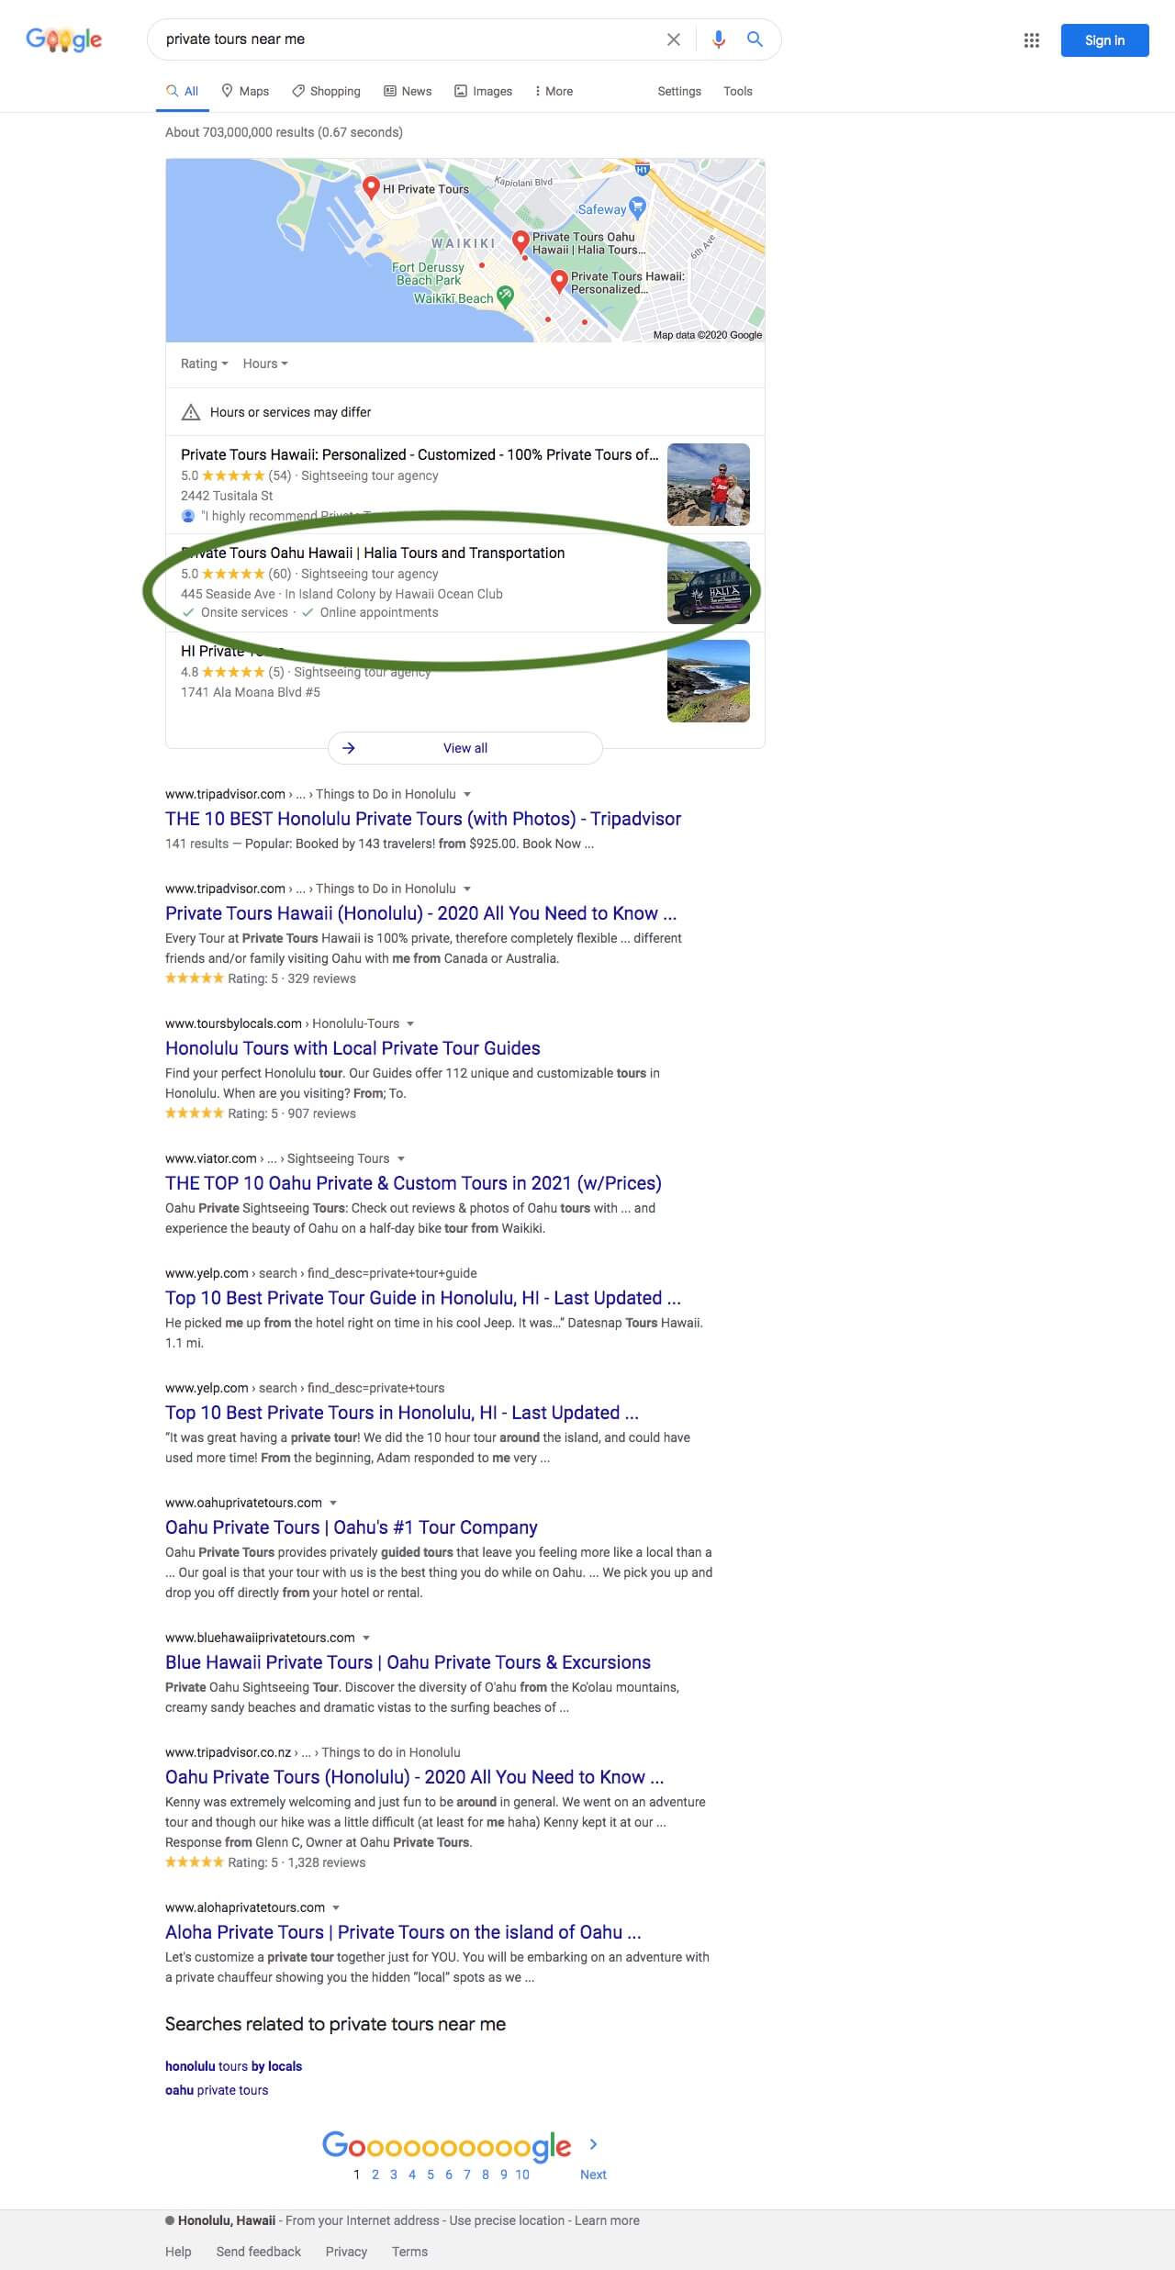
Task: Open HI Private Tours coastline thumbnail
Action: point(709,681)
